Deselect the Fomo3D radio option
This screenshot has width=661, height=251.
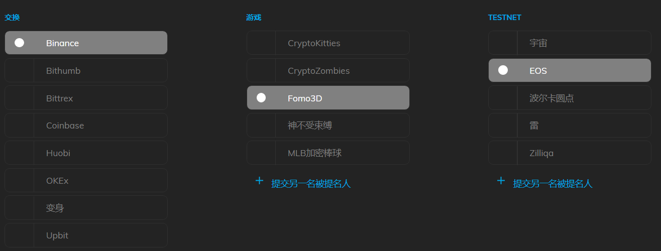tap(261, 98)
